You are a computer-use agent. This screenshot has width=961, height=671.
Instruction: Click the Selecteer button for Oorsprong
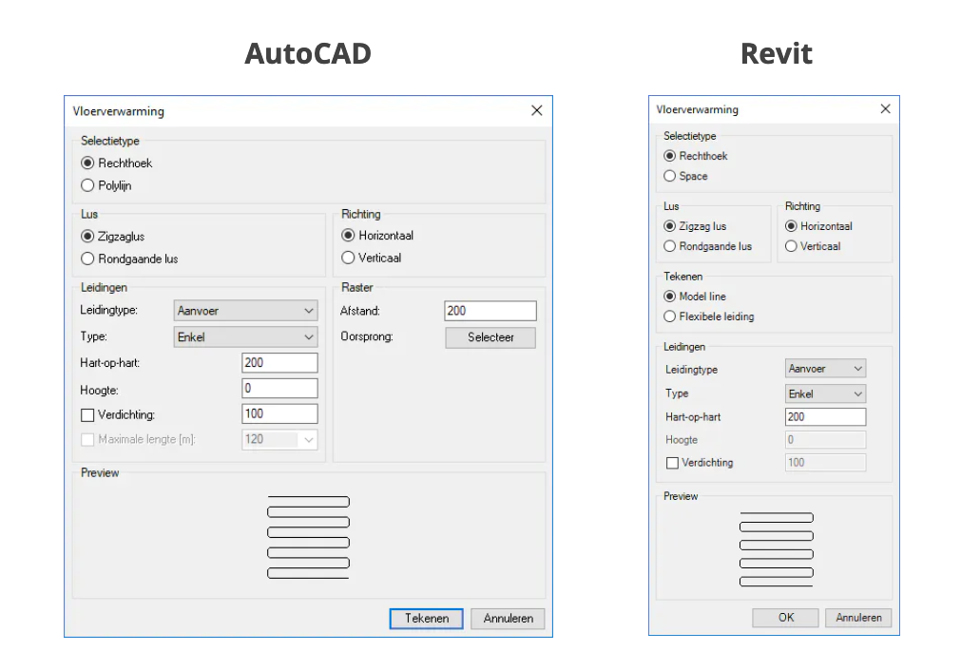tap(490, 337)
